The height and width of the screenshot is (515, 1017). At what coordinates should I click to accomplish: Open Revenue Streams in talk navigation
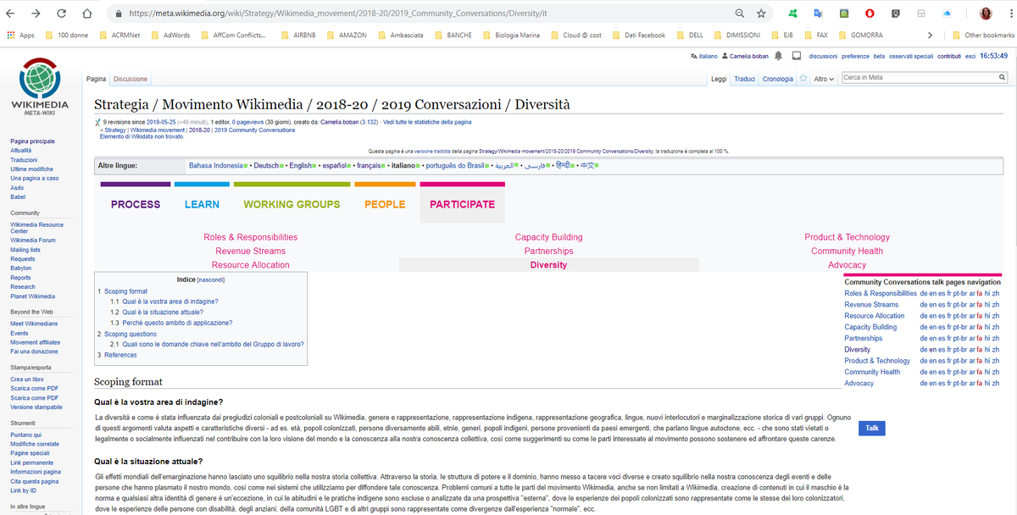tap(871, 305)
